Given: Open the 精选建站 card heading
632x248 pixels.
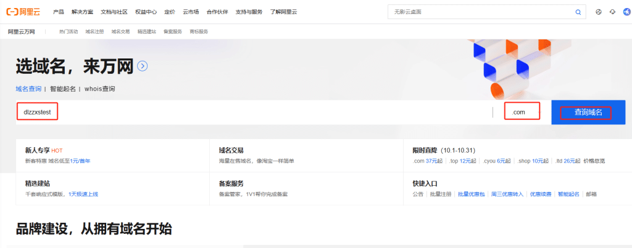Looking at the screenshot, I should 38,183.
